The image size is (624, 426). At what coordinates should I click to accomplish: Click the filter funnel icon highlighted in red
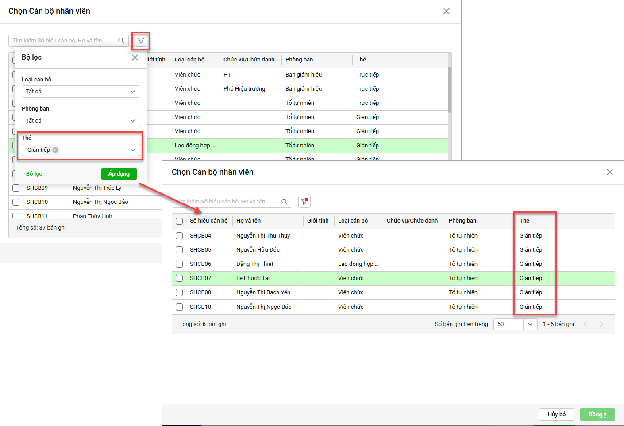click(x=141, y=41)
